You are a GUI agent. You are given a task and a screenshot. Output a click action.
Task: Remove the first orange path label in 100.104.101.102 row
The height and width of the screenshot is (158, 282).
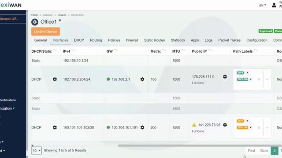pyautogui.click(x=247, y=121)
